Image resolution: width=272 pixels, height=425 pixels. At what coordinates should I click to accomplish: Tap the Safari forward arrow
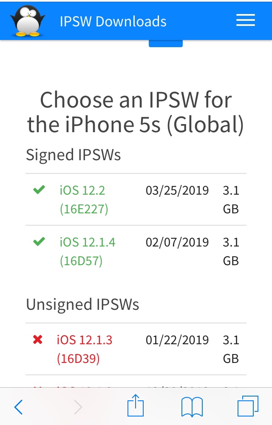78,407
